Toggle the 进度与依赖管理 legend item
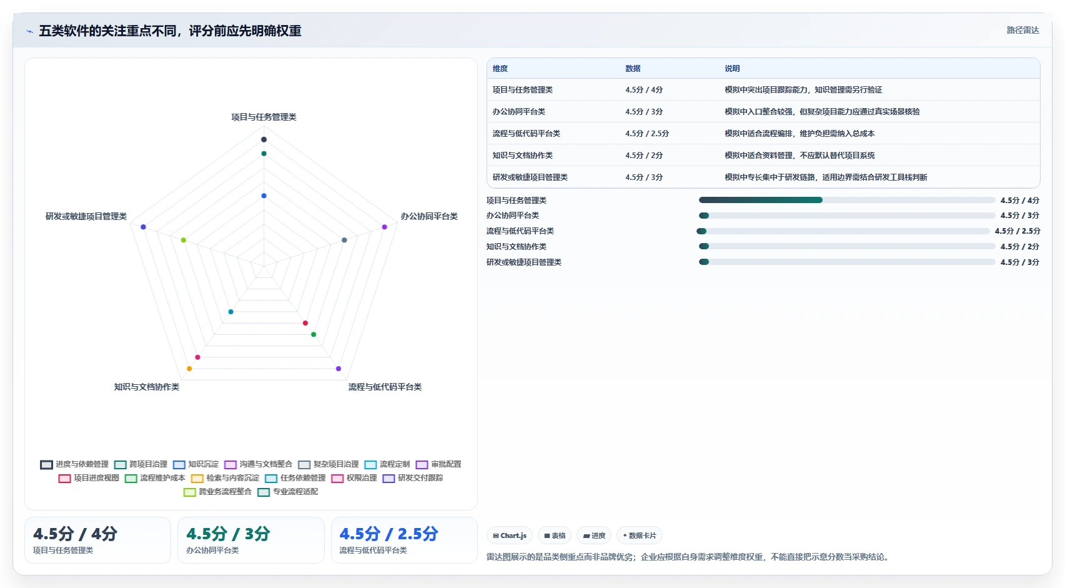1065x588 pixels. (74, 464)
